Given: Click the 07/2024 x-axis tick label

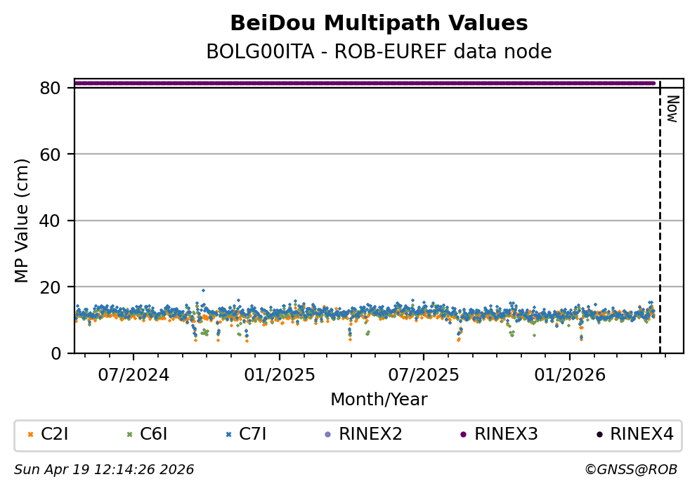Looking at the screenshot, I should [x=134, y=375].
